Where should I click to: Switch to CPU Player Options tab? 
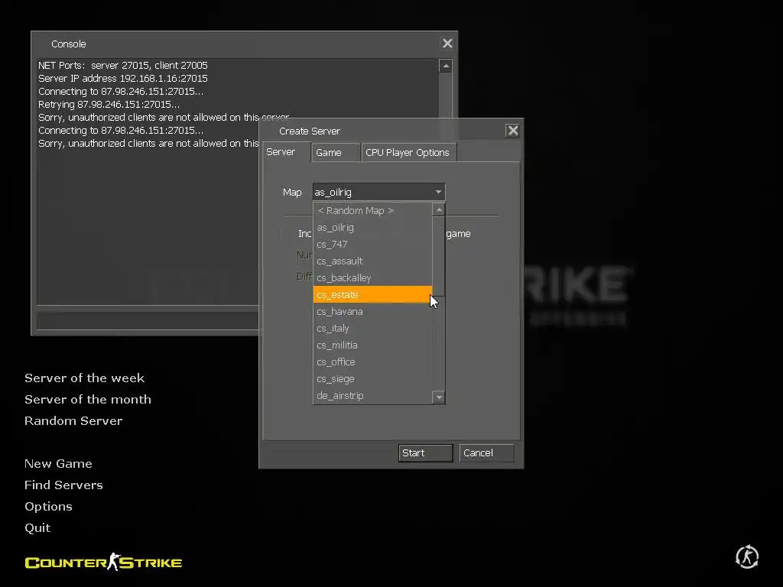[x=408, y=152]
